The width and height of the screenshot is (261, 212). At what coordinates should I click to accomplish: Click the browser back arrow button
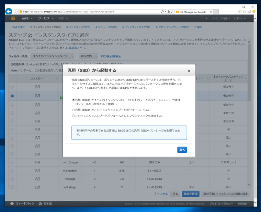[9, 11]
